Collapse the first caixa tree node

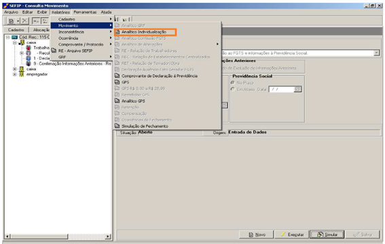coord(15,43)
